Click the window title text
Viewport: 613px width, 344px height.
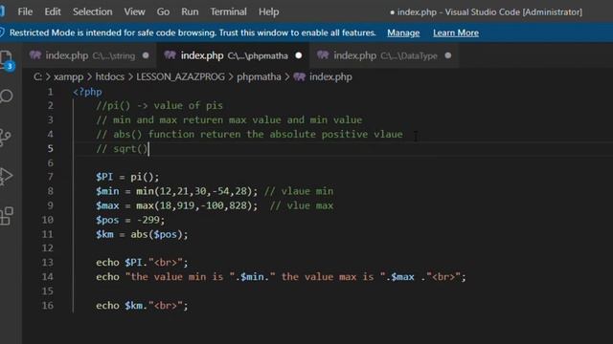tap(486, 11)
